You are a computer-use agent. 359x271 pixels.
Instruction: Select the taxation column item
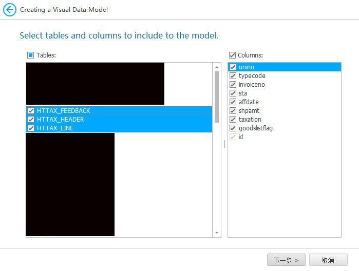[250, 120]
